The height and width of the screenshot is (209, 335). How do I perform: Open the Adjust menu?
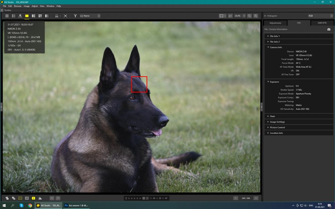(x=35, y=6)
